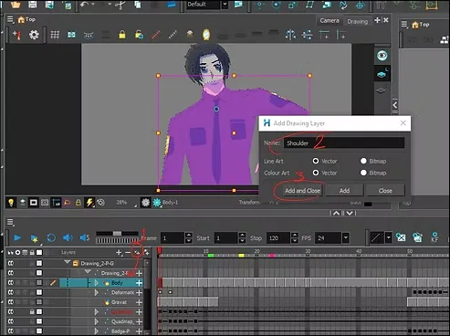Click the workspace manager icon beside Default
Viewport: 450px width, 336px height.
coord(238,5)
